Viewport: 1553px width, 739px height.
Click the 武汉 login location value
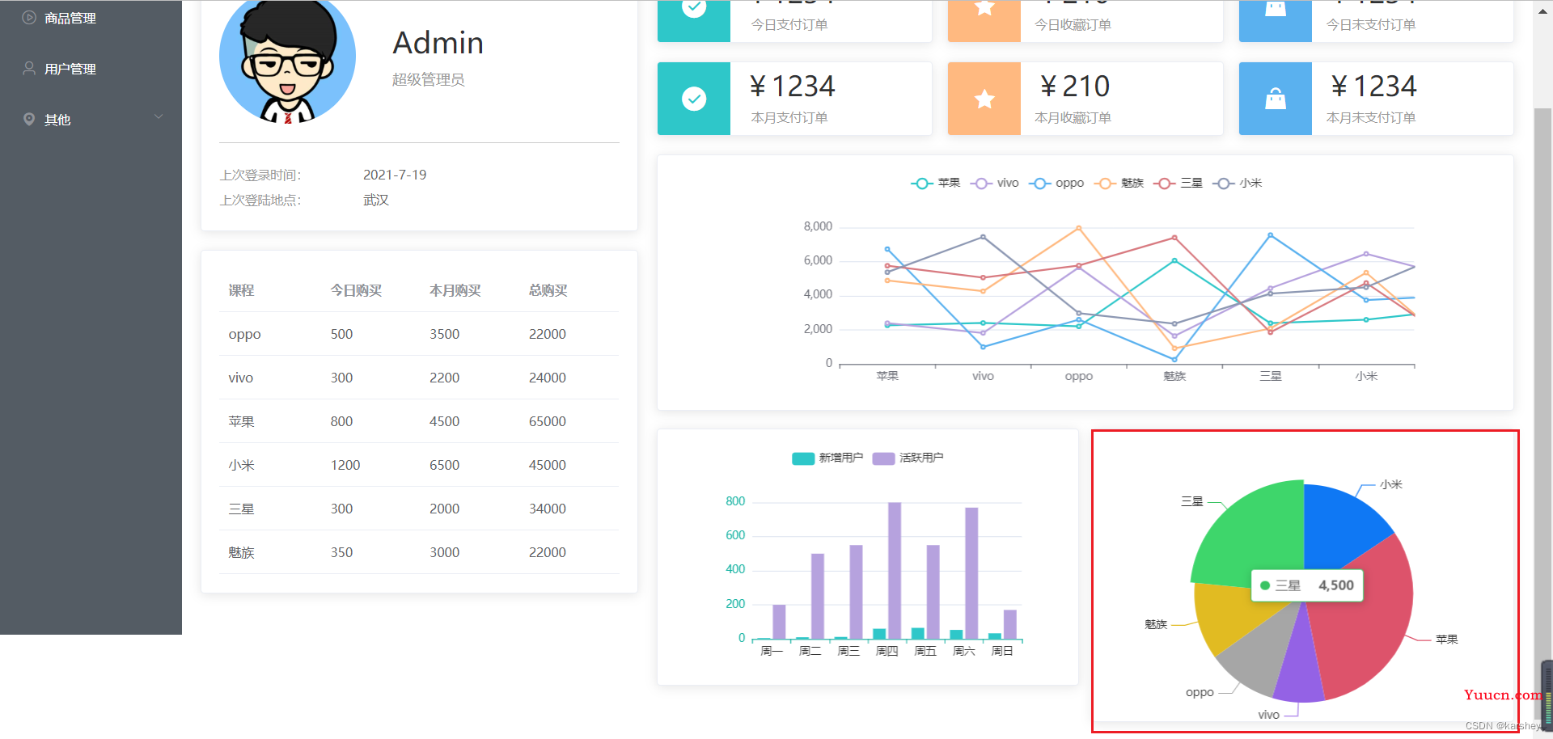pos(376,200)
